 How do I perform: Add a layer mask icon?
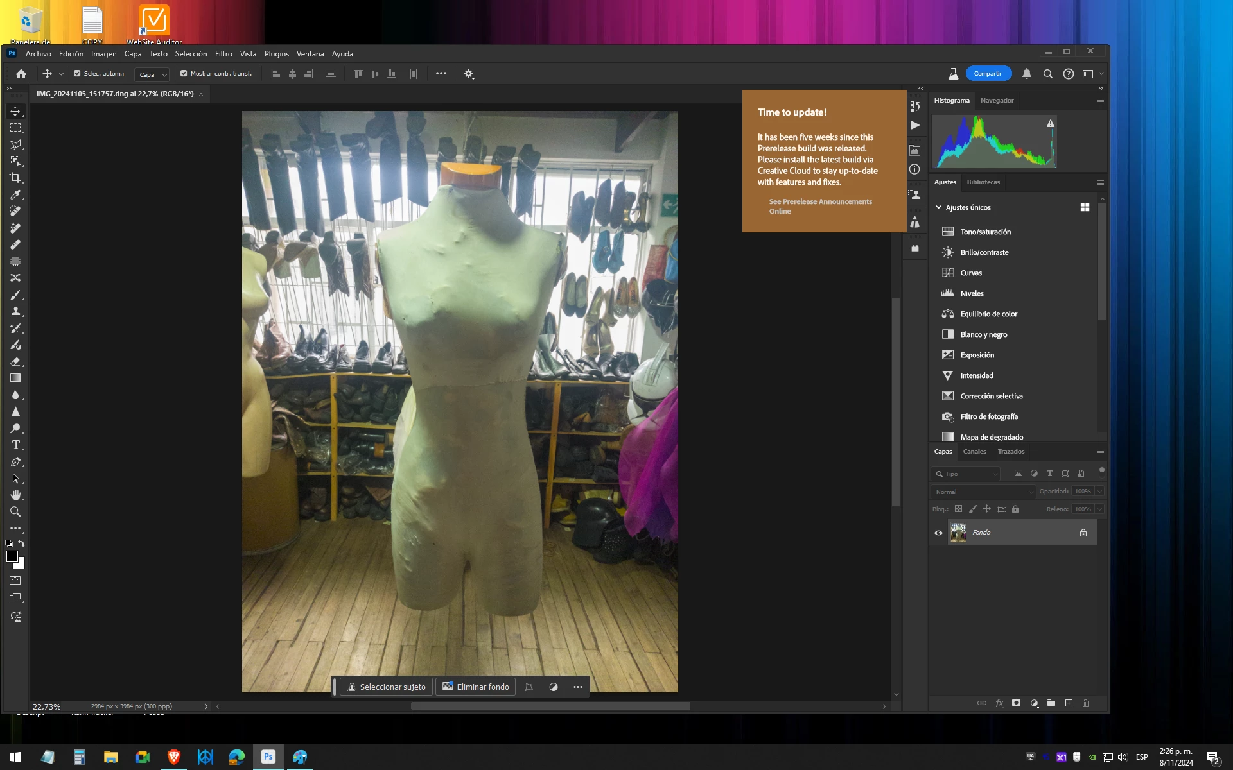1016,703
